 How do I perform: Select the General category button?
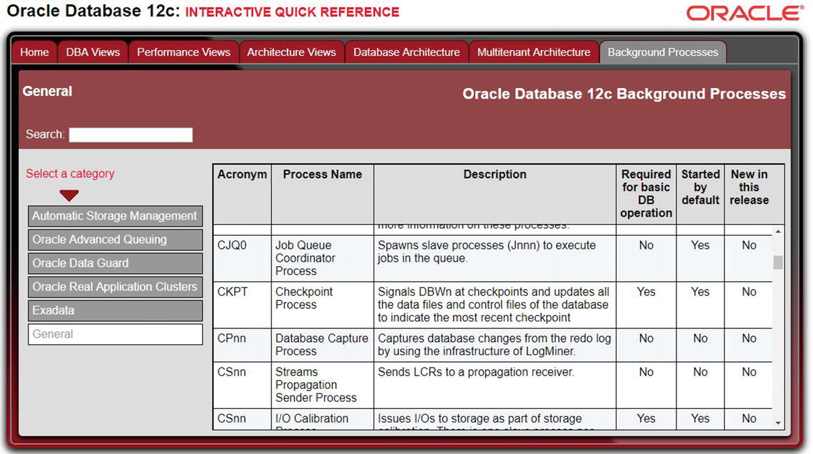[x=115, y=334]
